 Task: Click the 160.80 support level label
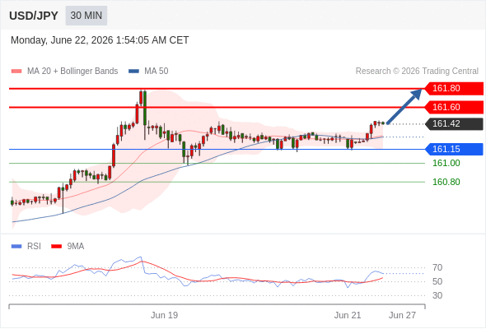pyautogui.click(x=446, y=182)
